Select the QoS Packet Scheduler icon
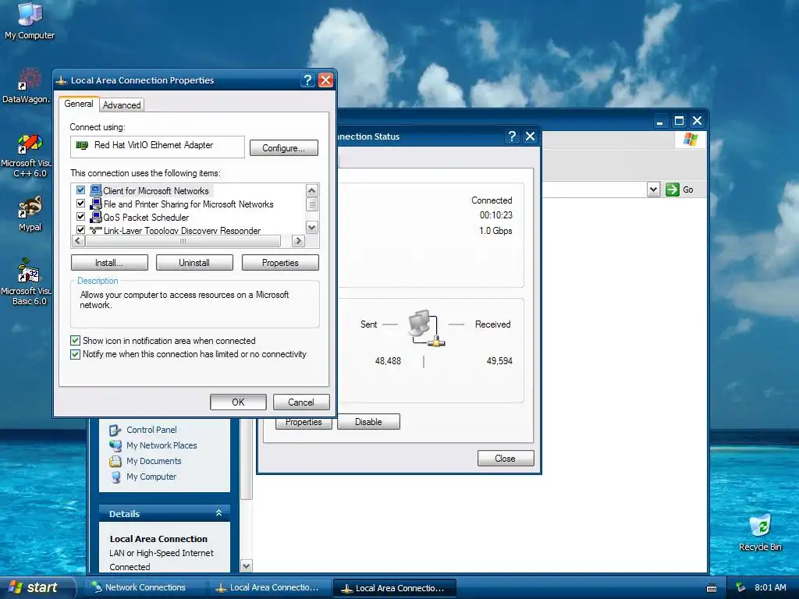The width and height of the screenshot is (799, 599). (x=96, y=217)
